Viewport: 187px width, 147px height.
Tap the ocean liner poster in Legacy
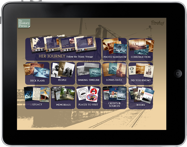click(45, 95)
